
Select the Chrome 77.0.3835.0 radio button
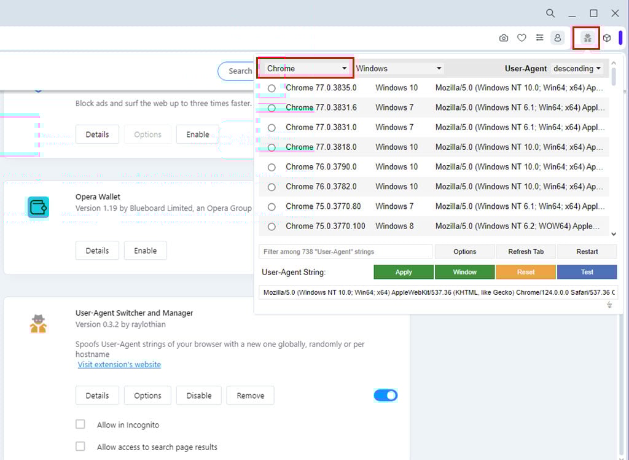point(272,88)
